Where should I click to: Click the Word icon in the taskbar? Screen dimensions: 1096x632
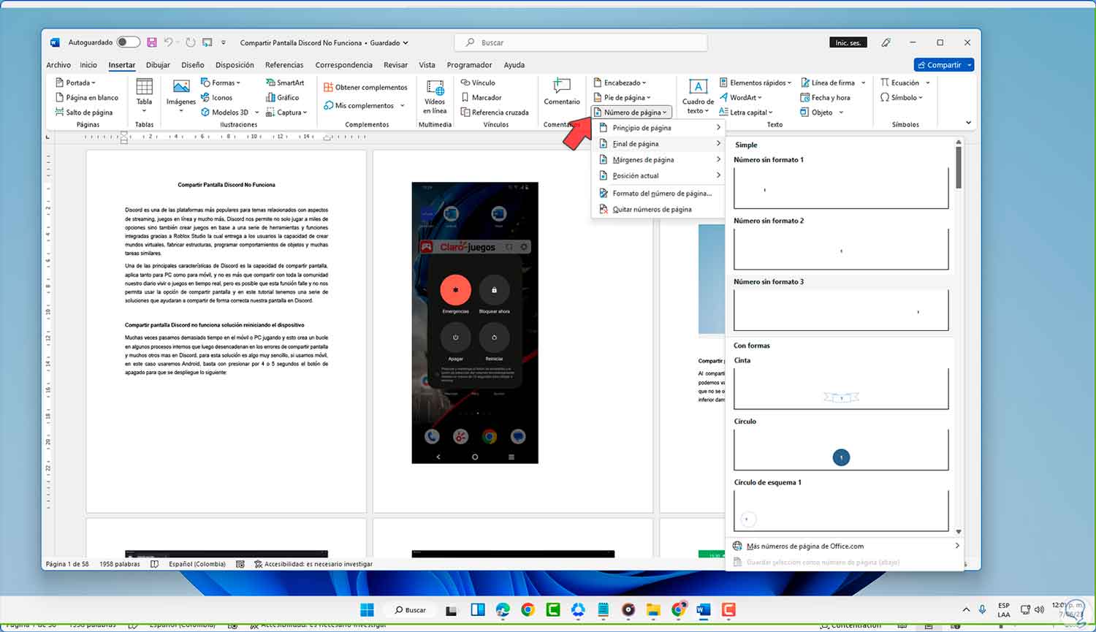coord(703,610)
